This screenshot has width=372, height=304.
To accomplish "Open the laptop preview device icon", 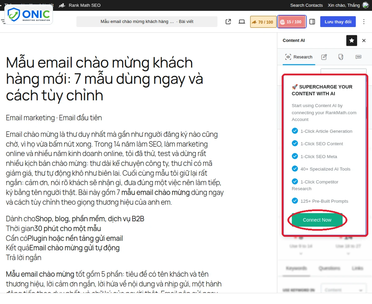I will click(242, 22).
